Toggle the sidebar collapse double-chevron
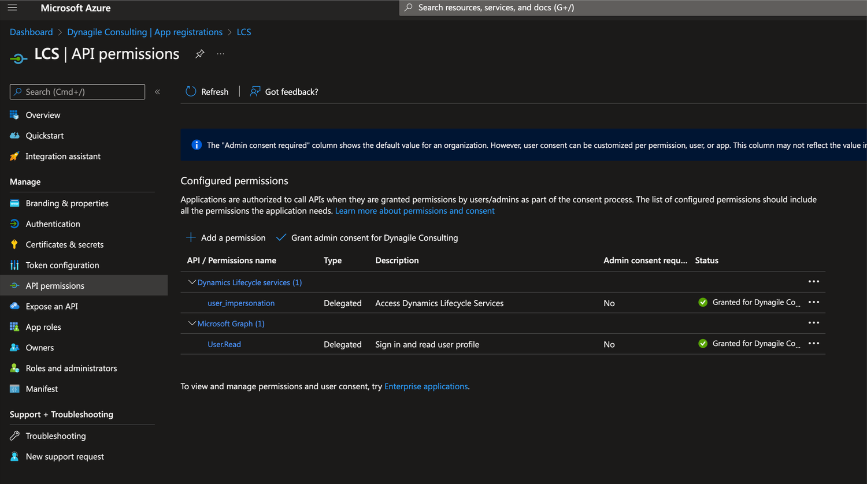867x484 pixels. (157, 91)
